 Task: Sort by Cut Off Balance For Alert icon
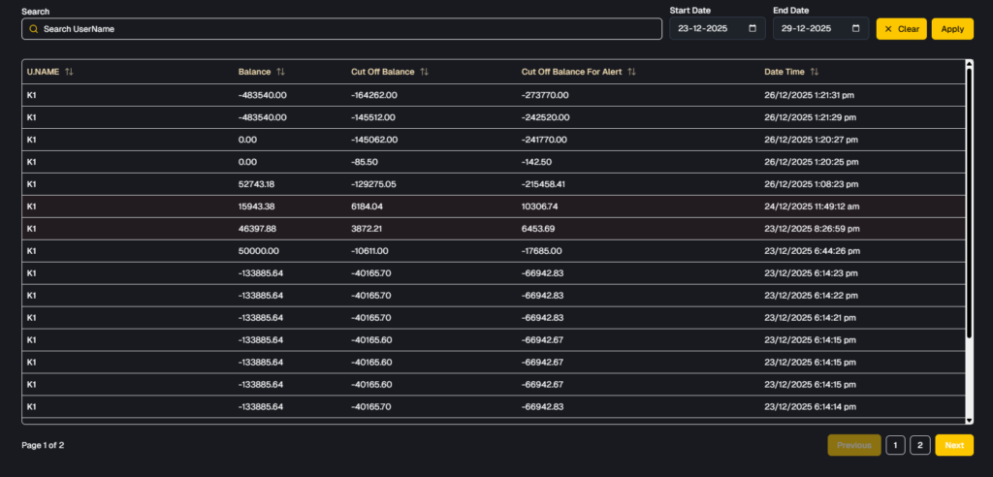[x=631, y=72]
